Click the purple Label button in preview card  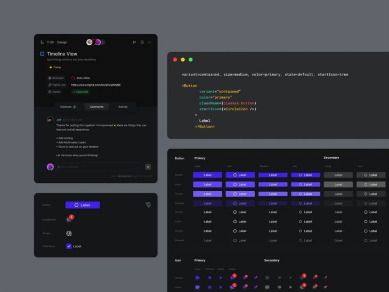pos(83,205)
